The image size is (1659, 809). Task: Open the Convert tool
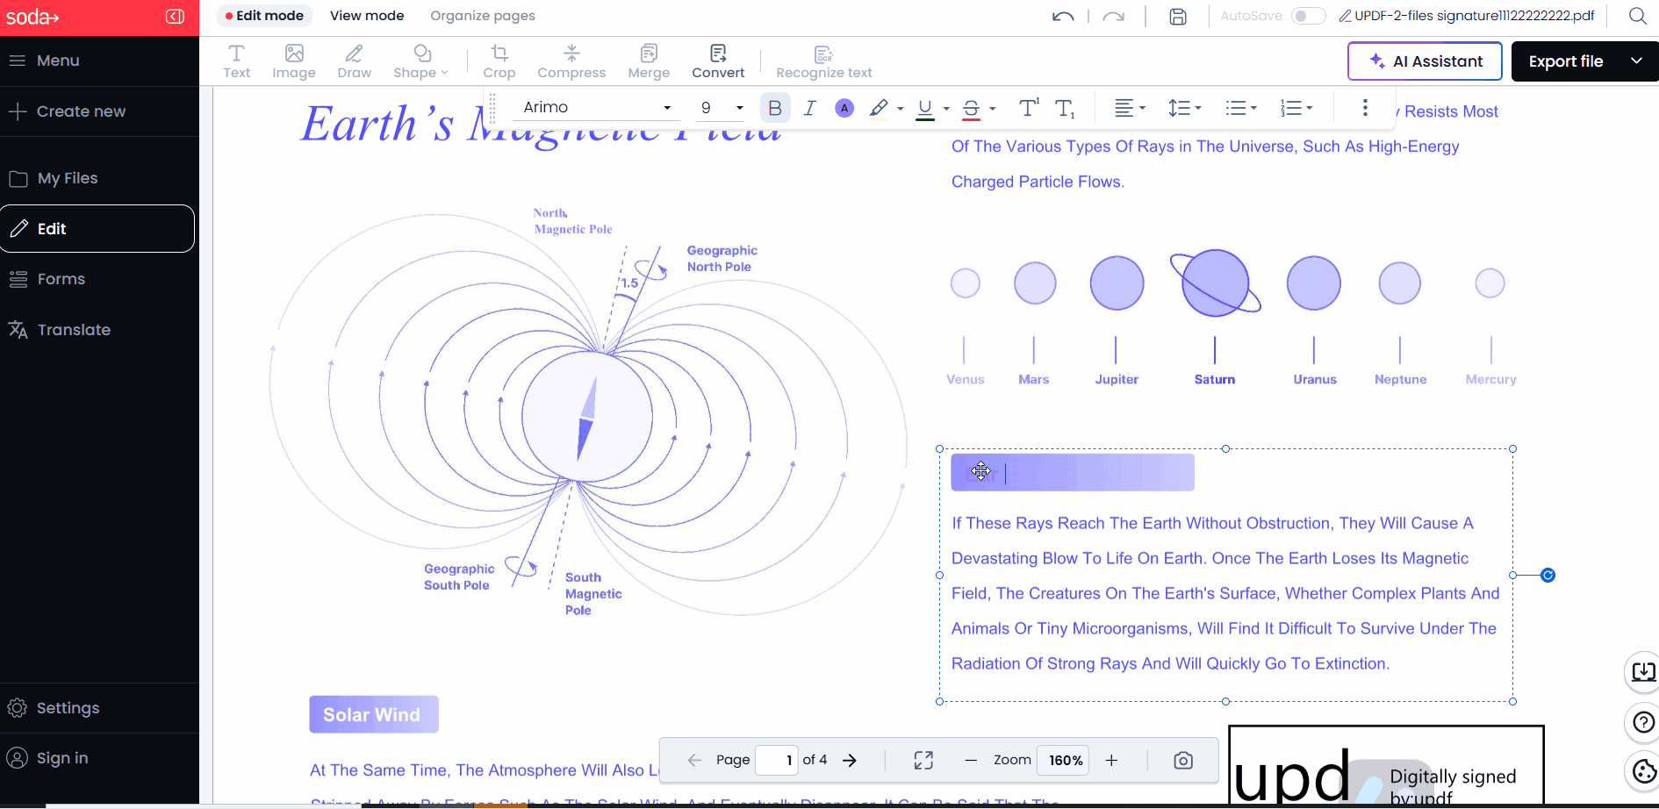click(x=718, y=61)
